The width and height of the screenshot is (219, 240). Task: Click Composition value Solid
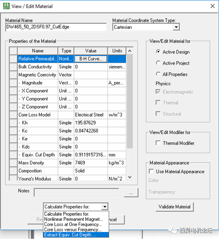coord(91,171)
